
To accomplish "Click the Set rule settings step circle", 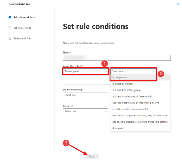I will pyautogui.click(x=10, y=28).
